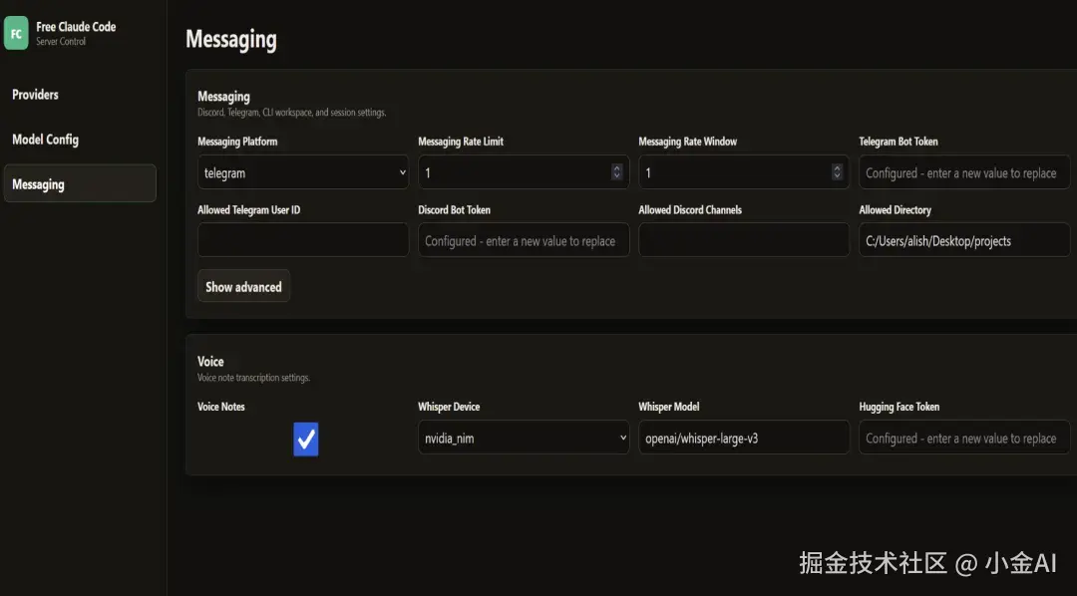Viewport: 1077px width, 596px height.
Task: Click the Server Control subtitle
Action: pos(61,41)
